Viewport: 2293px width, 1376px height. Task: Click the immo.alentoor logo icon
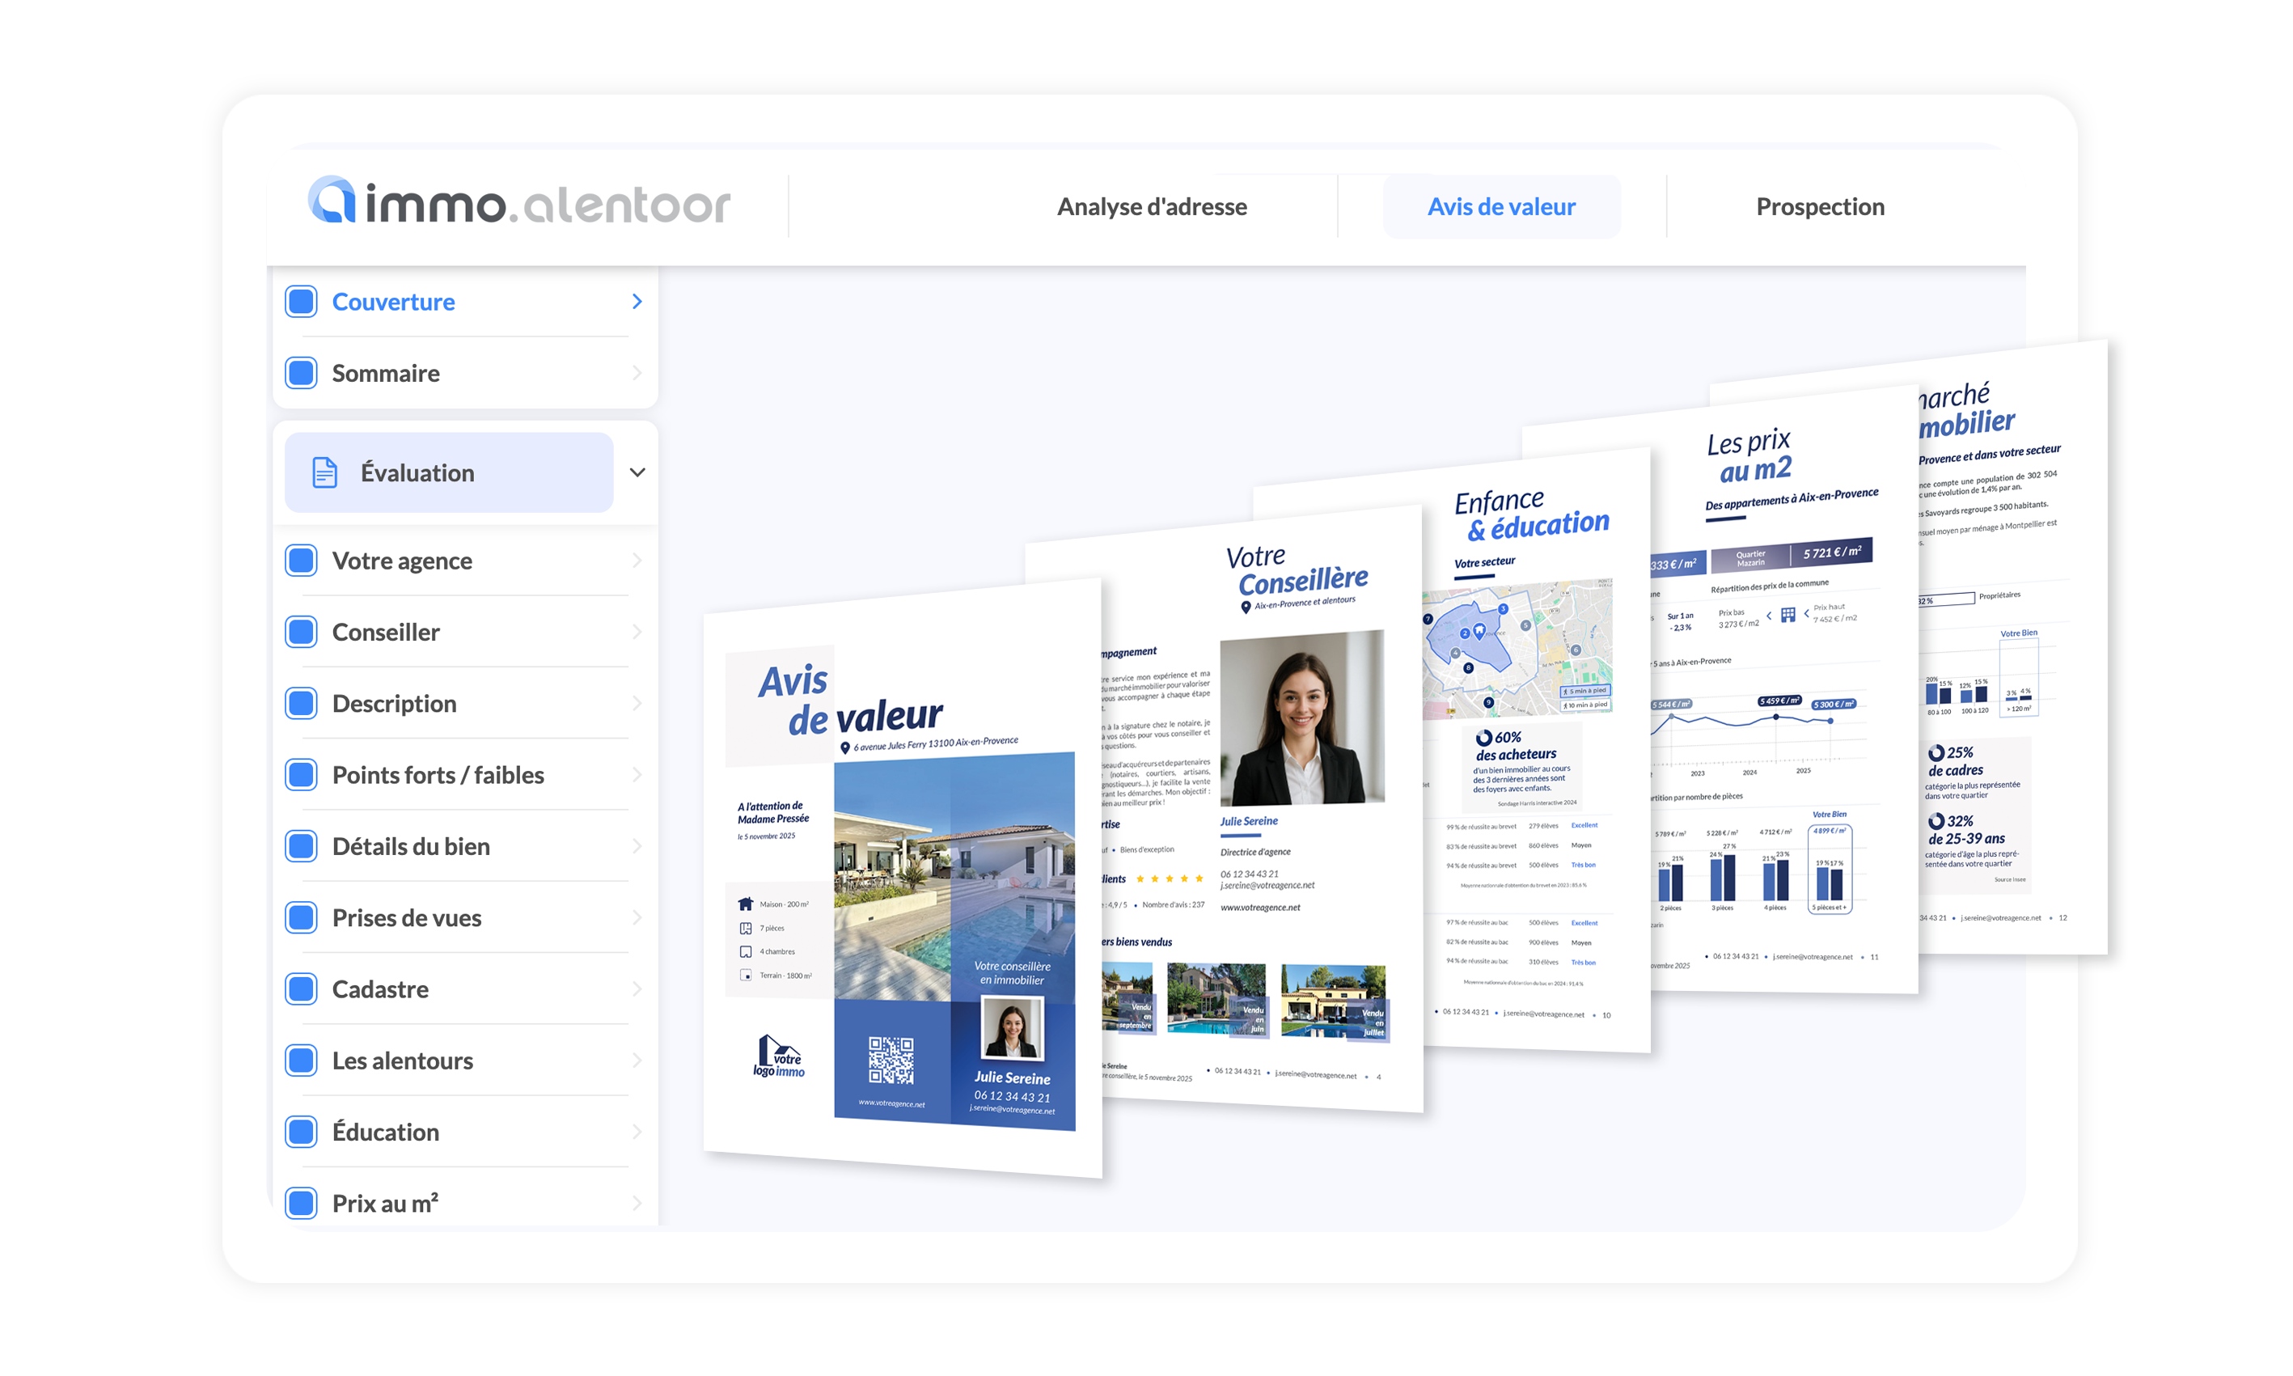[x=332, y=199]
